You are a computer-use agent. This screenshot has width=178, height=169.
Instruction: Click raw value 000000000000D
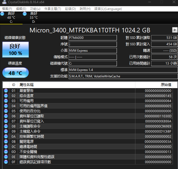(158, 147)
